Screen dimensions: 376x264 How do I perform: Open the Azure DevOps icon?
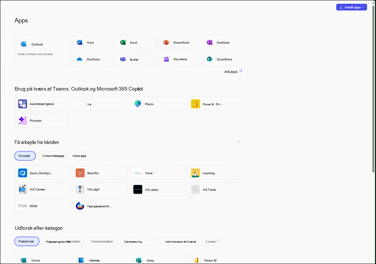[x=22, y=173]
